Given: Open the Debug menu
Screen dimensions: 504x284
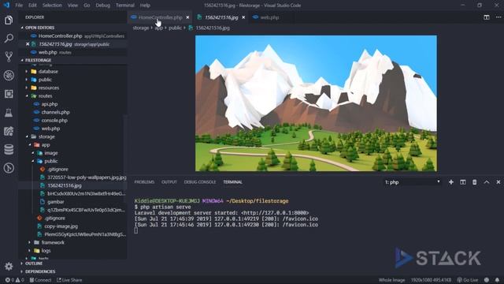Looking at the screenshot, I should point(103,6).
